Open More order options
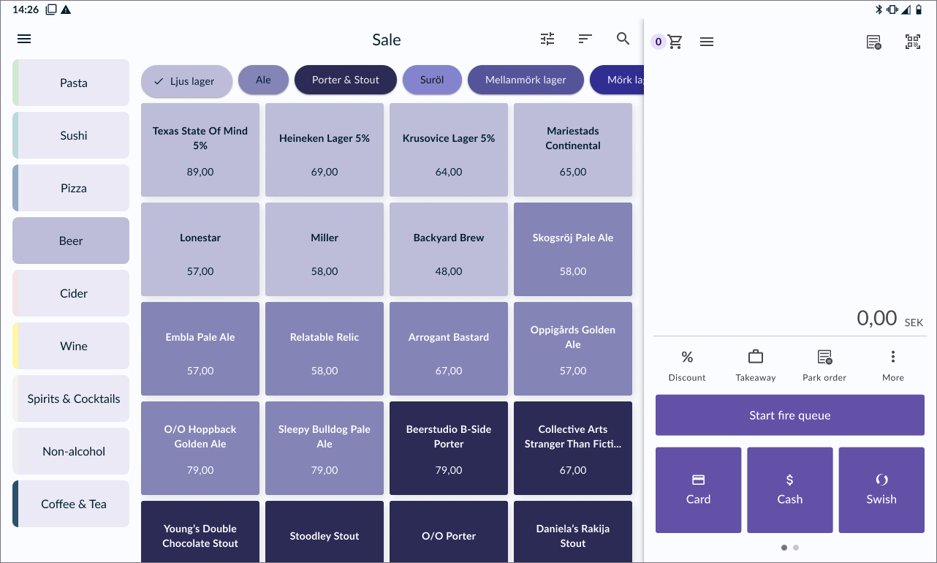 [x=892, y=366]
